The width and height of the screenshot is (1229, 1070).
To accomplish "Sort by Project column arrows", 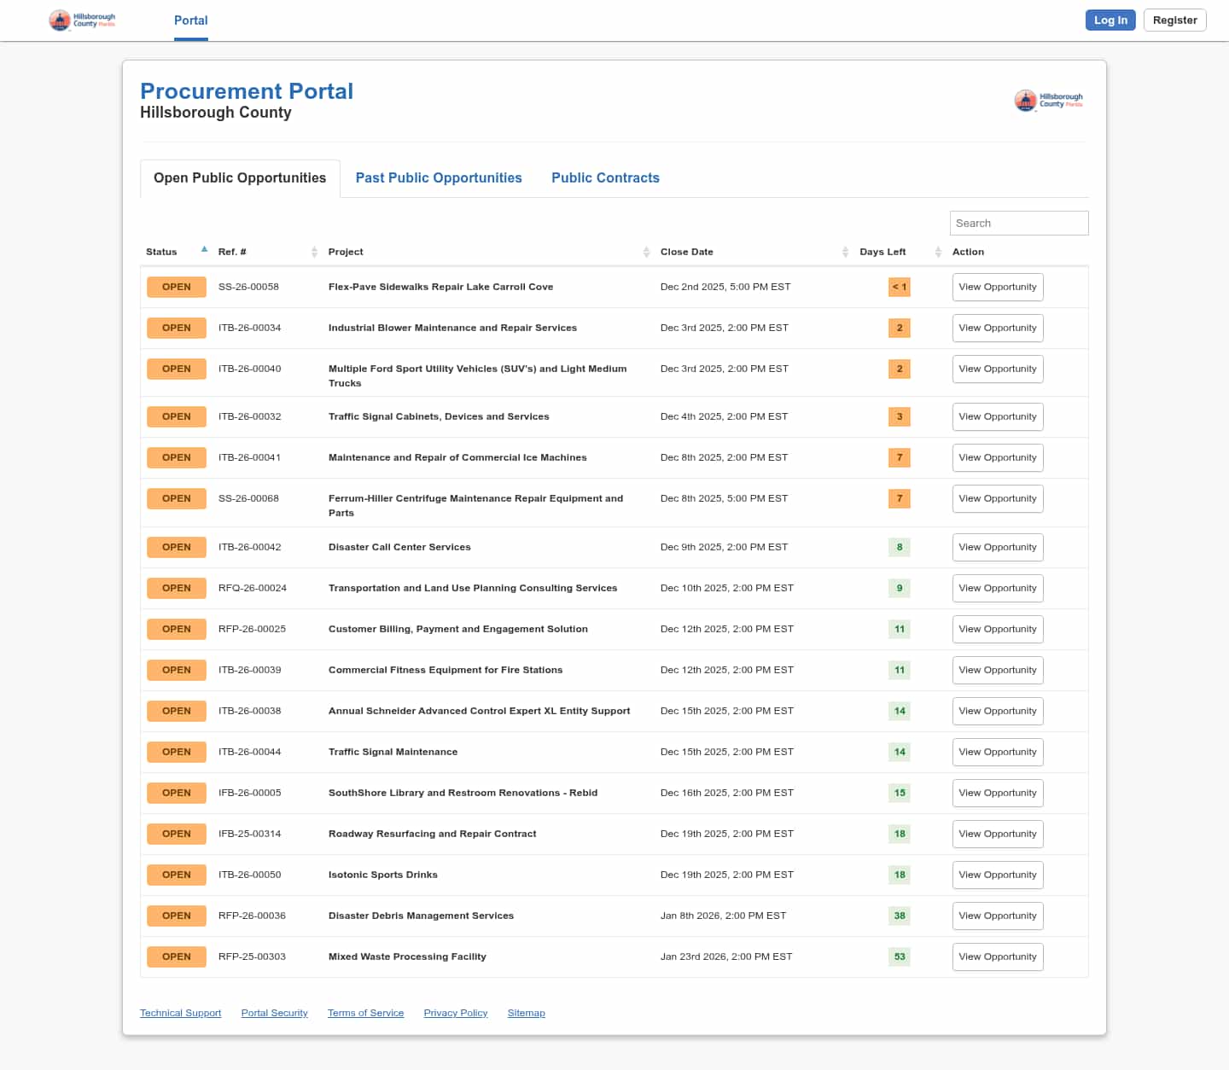I will pos(646,252).
